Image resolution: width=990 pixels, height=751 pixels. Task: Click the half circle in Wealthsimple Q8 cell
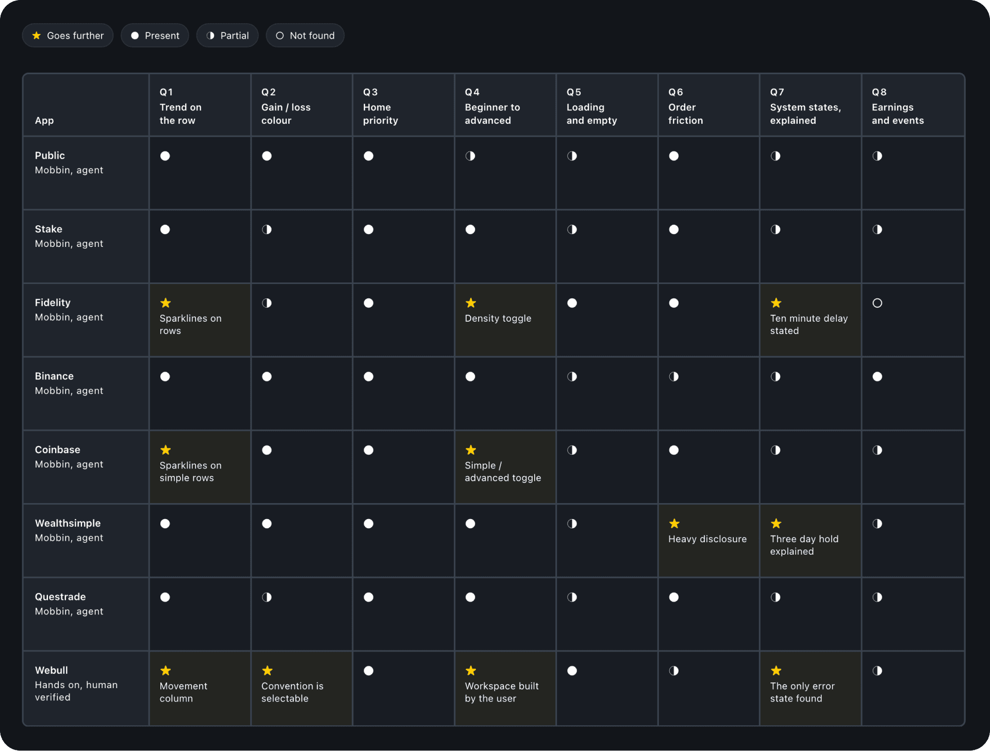coord(877,524)
